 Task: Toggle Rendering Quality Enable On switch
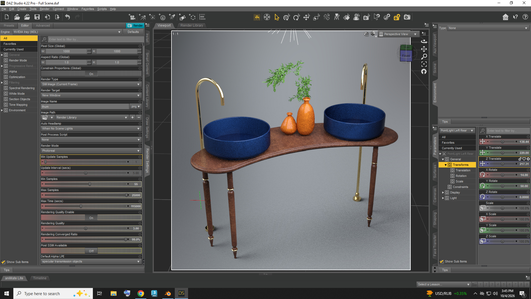click(91, 218)
